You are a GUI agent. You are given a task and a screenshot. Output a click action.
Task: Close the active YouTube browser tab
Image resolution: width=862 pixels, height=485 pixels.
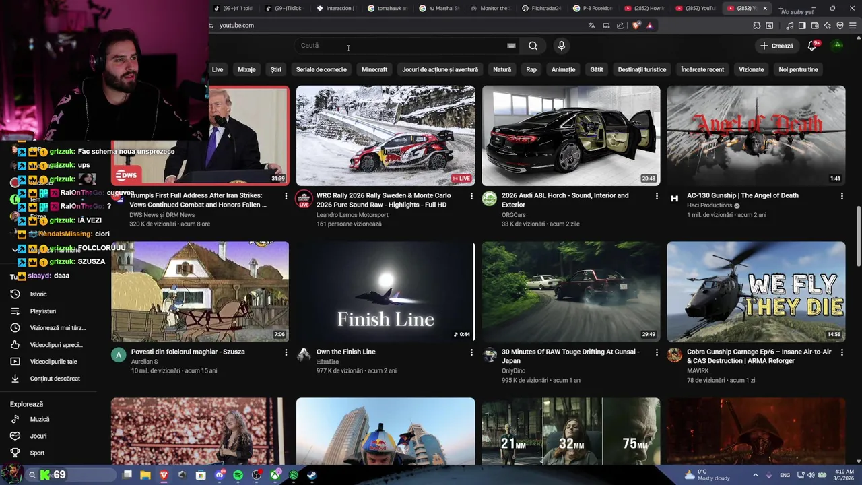coord(765,9)
